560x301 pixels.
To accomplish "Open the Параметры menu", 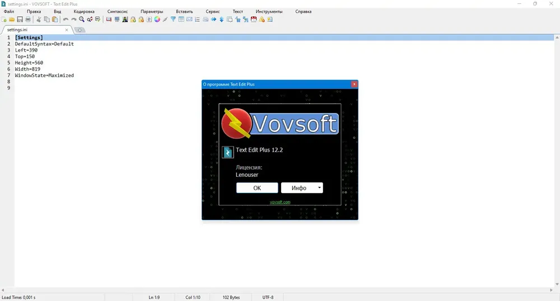I will click(x=152, y=11).
